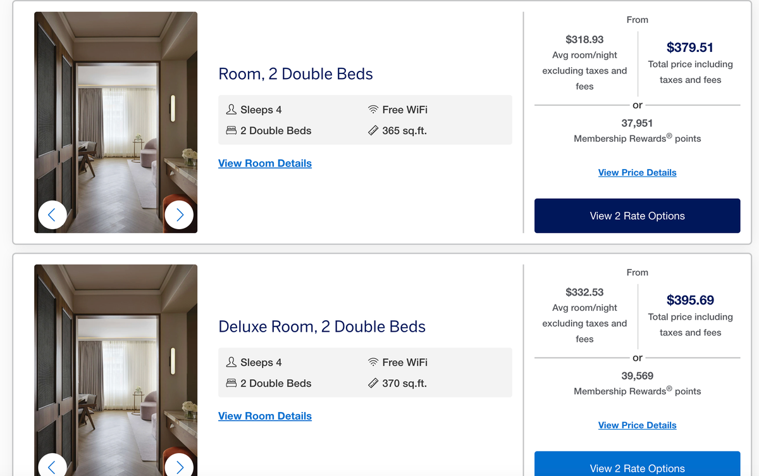This screenshot has height=476, width=759.
Task: Click the Sleeps 4 icon in the Deluxe Room card
Action: tap(232, 362)
